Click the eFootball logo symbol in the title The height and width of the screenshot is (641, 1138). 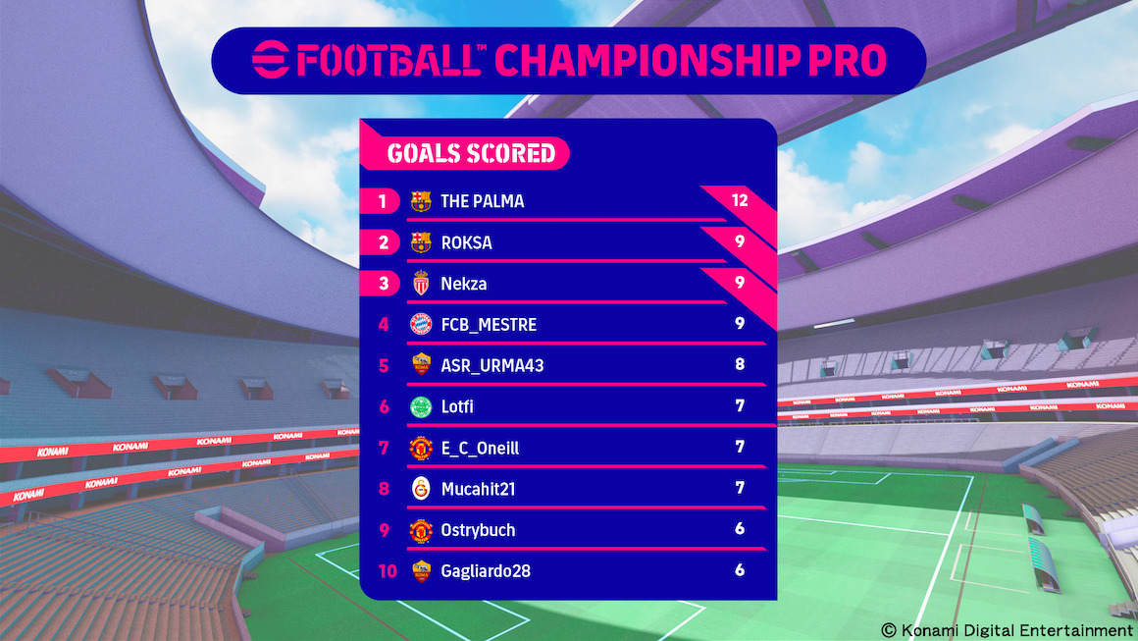tap(271, 61)
